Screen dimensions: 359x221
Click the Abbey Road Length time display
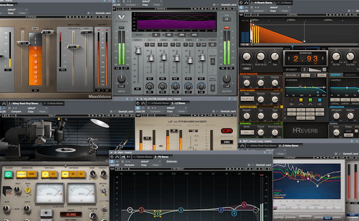coord(71,214)
